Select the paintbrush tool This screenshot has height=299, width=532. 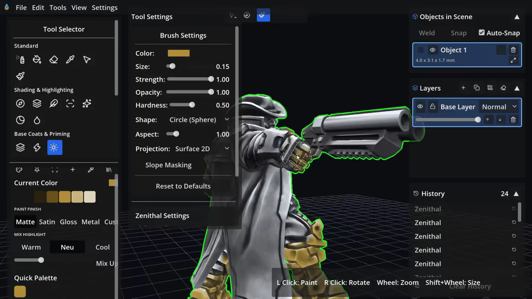(20, 76)
